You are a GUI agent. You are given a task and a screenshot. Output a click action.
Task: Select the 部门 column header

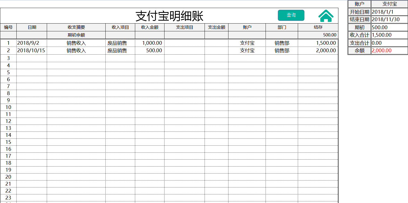click(282, 27)
